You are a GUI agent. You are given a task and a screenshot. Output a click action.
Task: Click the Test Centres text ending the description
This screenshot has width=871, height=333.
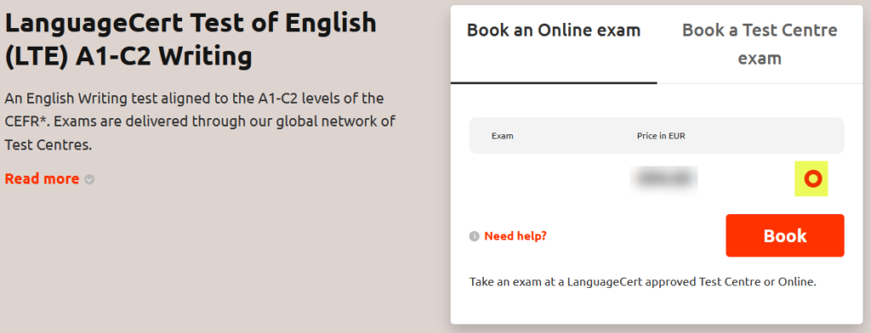[48, 145]
